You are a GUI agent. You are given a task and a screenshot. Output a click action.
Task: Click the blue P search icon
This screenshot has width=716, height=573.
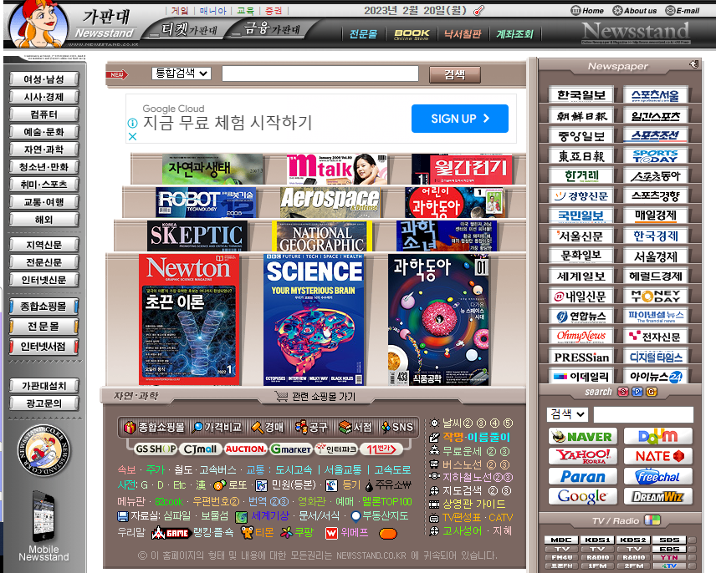click(637, 392)
